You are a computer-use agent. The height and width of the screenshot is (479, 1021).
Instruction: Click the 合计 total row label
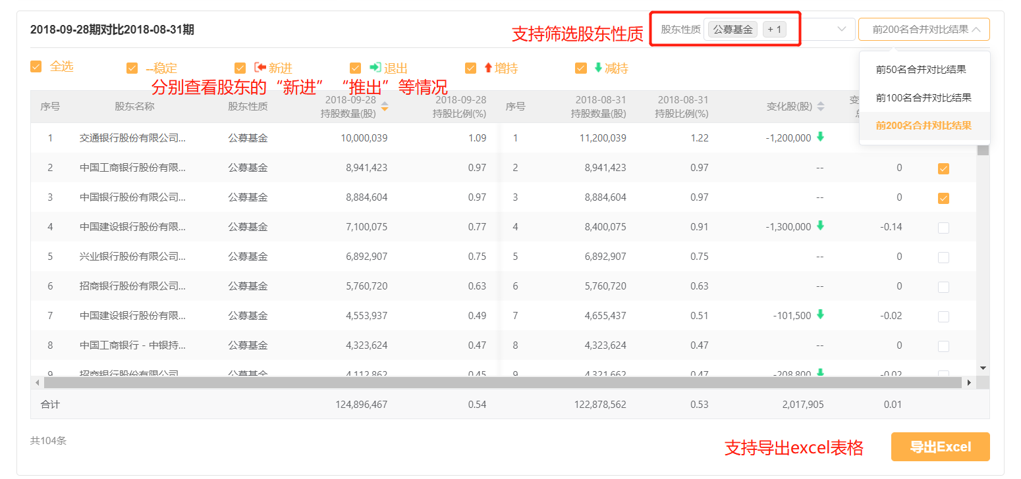point(50,405)
